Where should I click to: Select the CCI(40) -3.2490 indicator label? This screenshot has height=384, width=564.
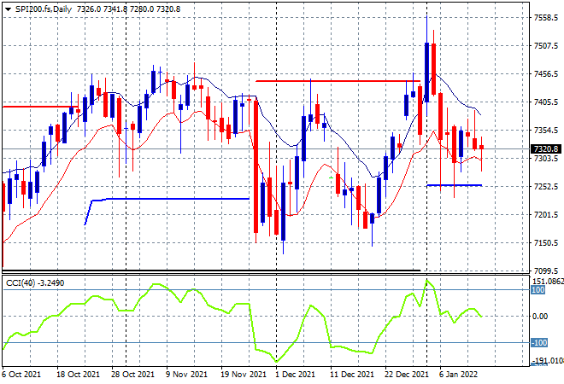tap(35, 283)
